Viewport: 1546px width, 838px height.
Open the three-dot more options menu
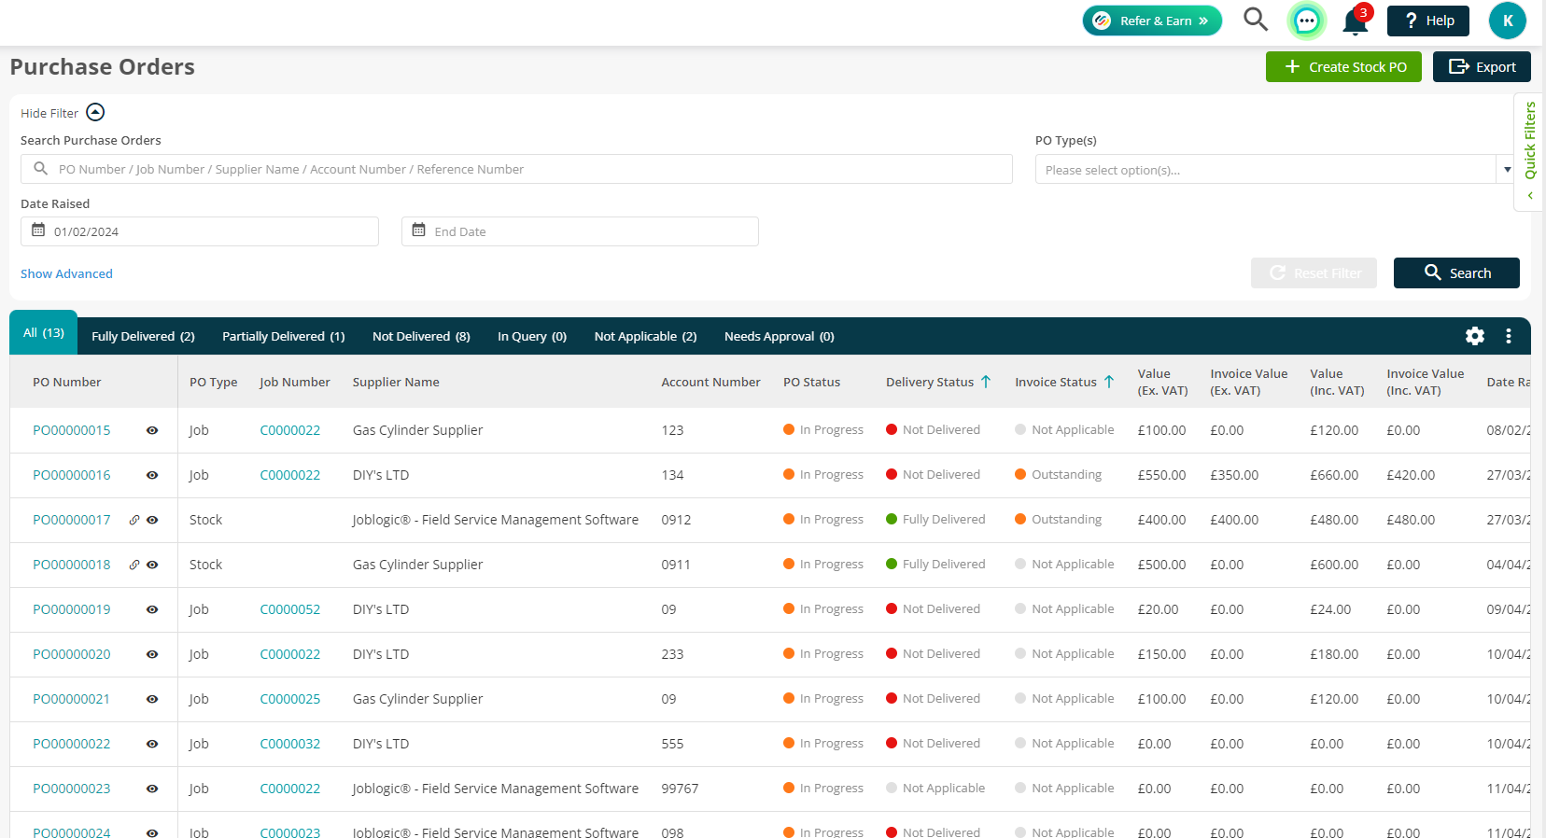1509,336
